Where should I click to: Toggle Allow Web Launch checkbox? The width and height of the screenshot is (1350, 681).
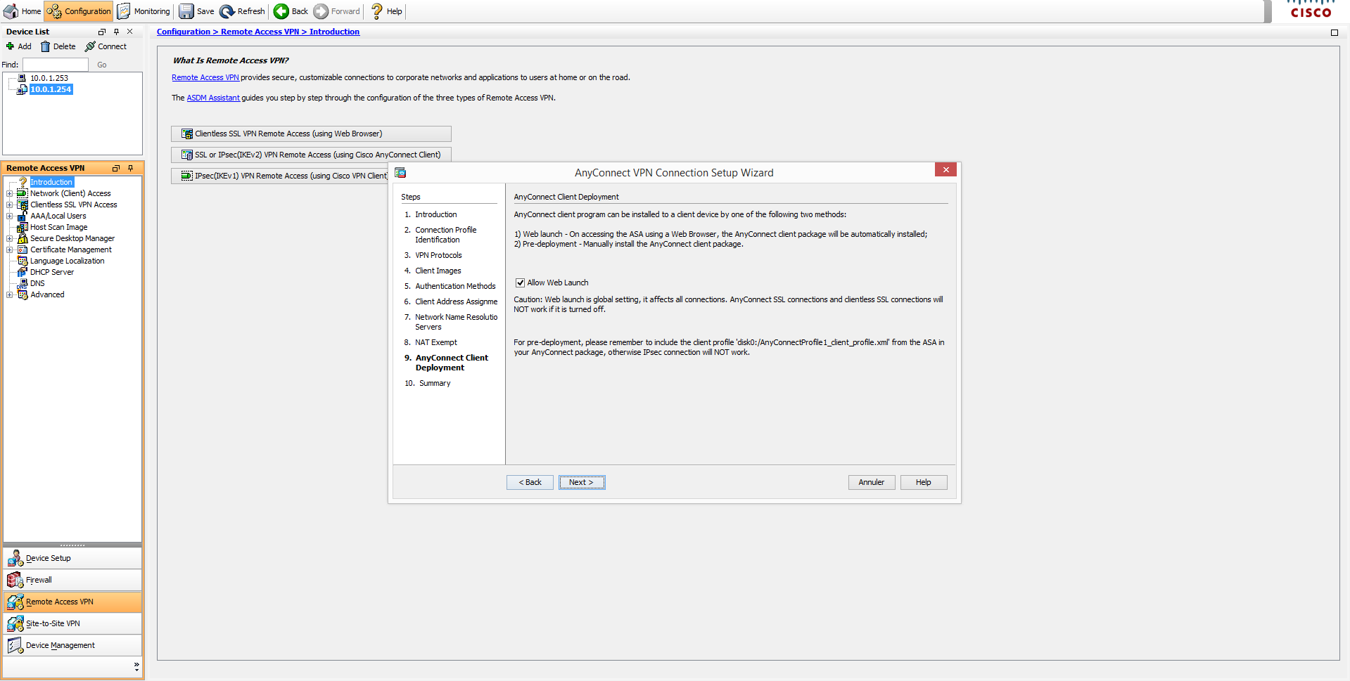click(x=520, y=283)
